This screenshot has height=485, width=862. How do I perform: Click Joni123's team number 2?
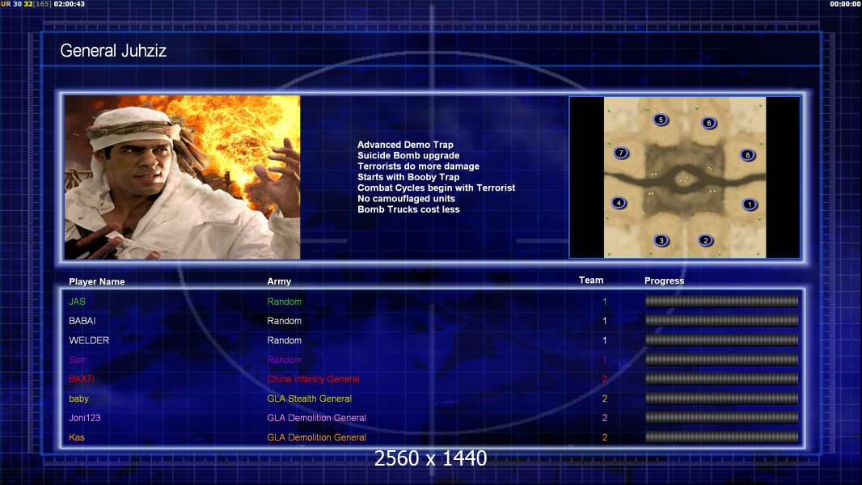(604, 418)
